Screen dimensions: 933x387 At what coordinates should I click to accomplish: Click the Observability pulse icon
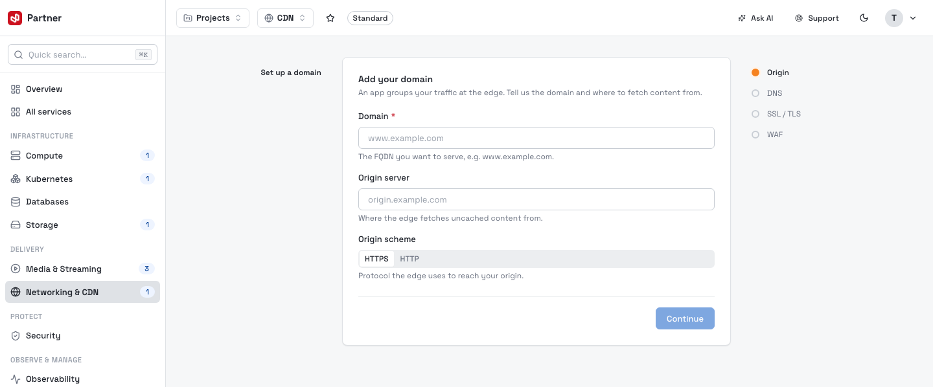(16, 379)
